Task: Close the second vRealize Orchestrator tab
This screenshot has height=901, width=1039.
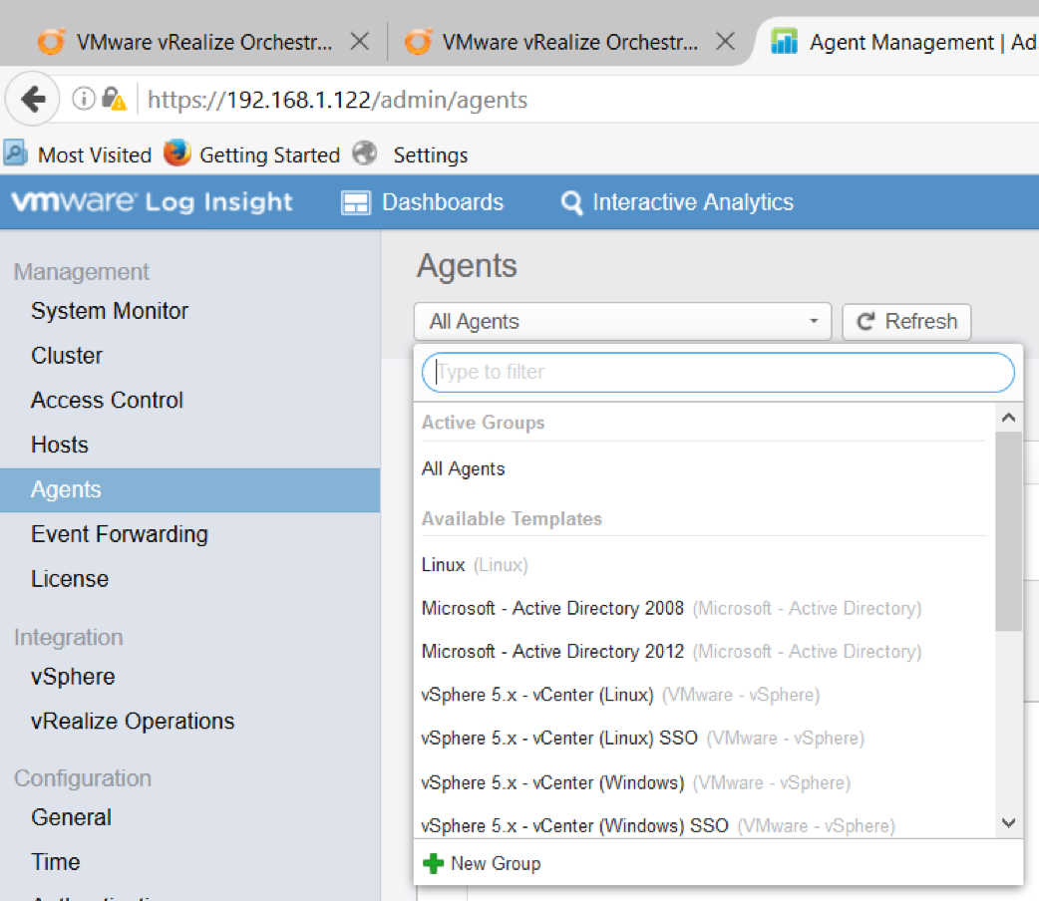Action: pyautogui.click(x=726, y=42)
